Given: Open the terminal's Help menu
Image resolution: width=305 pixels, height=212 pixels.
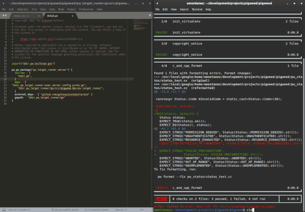Looking at the screenshot, I should 208,9.
